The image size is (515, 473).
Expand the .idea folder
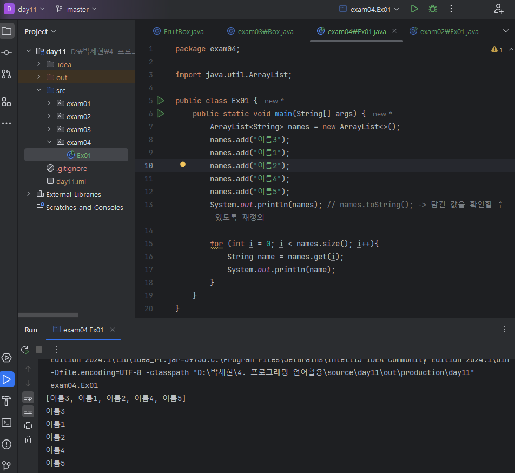coord(39,64)
